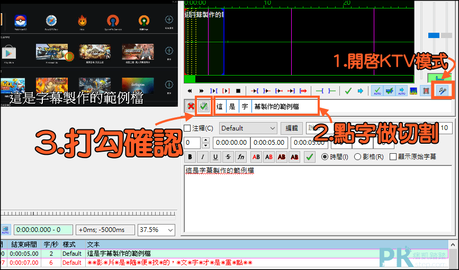This screenshot has width=459, height=270.
Task: Play the current line (red brackets icon)
Action: (x=226, y=91)
